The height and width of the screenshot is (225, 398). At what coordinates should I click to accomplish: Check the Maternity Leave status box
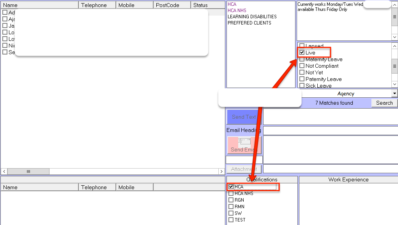click(302, 59)
